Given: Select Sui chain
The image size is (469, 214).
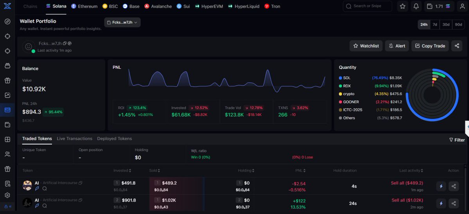Looking at the screenshot, I should (x=183, y=6).
